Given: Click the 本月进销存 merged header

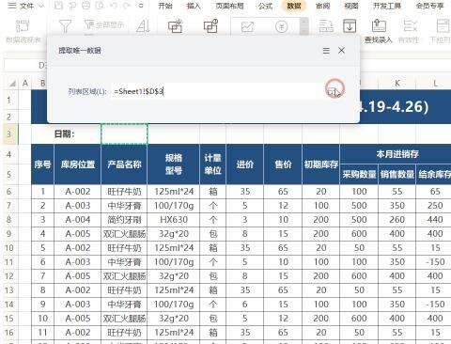Looking at the screenshot, I should (x=397, y=154).
